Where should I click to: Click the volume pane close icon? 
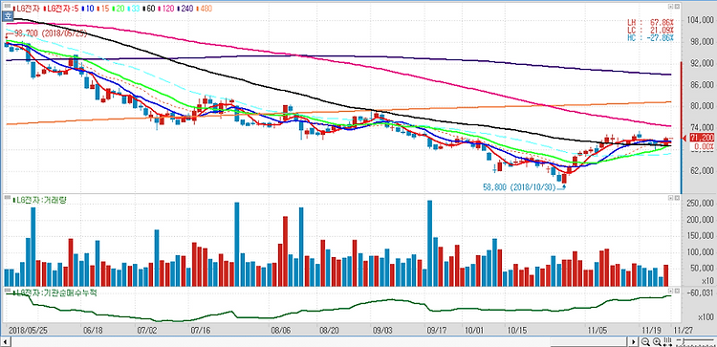676,199
